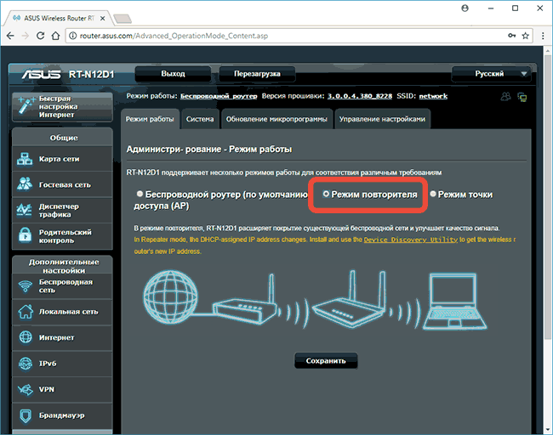The width and height of the screenshot is (553, 435).
Task: Click the Internet globe icon (Интернет)
Action: [x=26, y=337]
